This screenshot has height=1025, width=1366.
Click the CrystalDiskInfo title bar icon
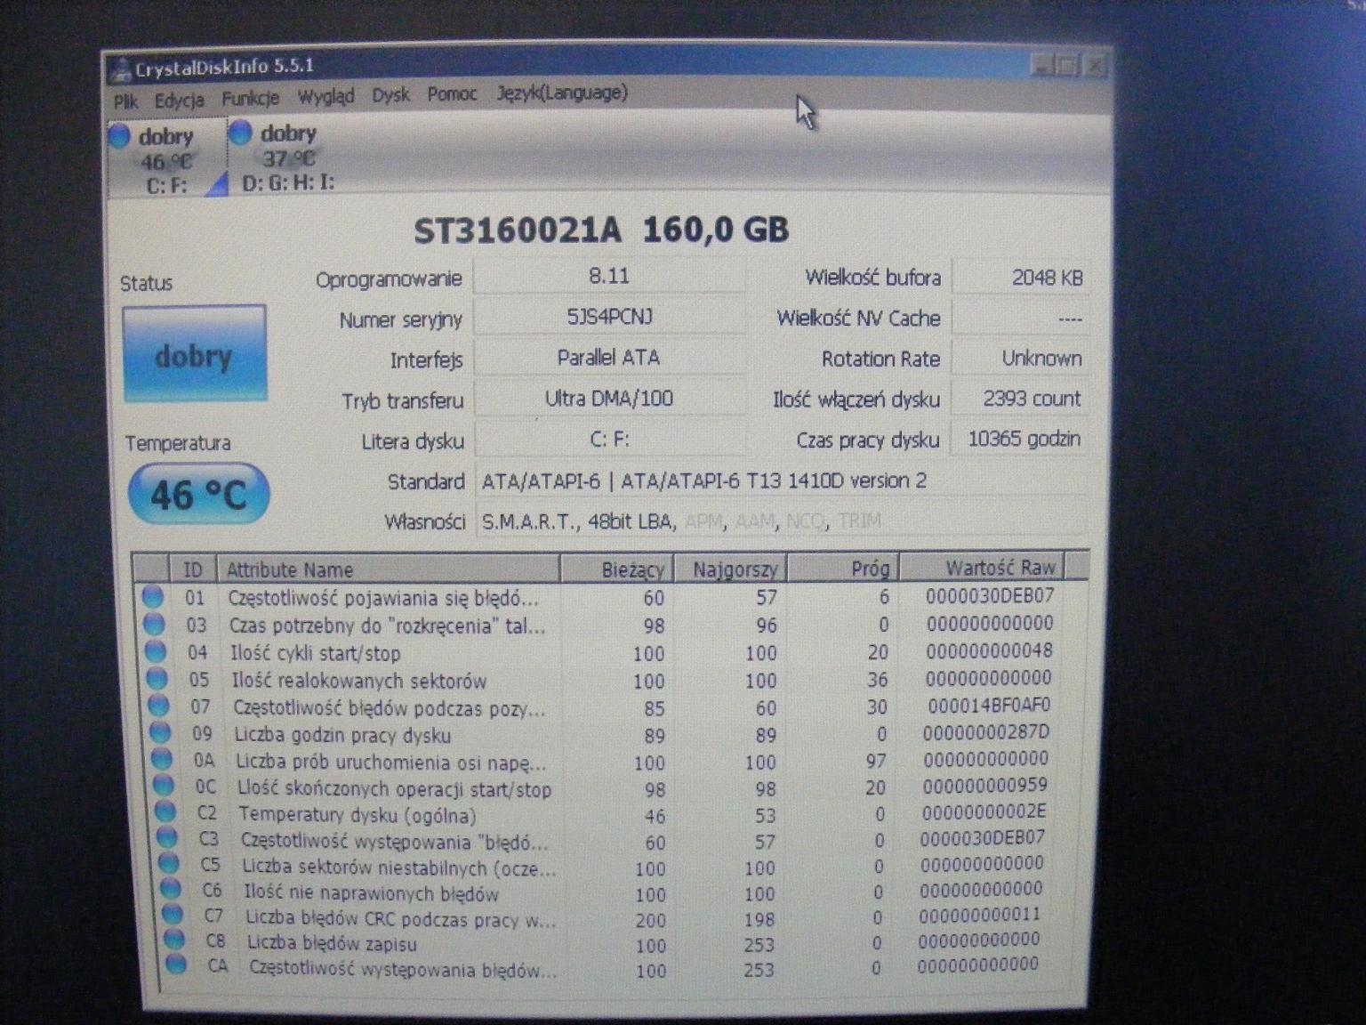(x=120, y=69)
